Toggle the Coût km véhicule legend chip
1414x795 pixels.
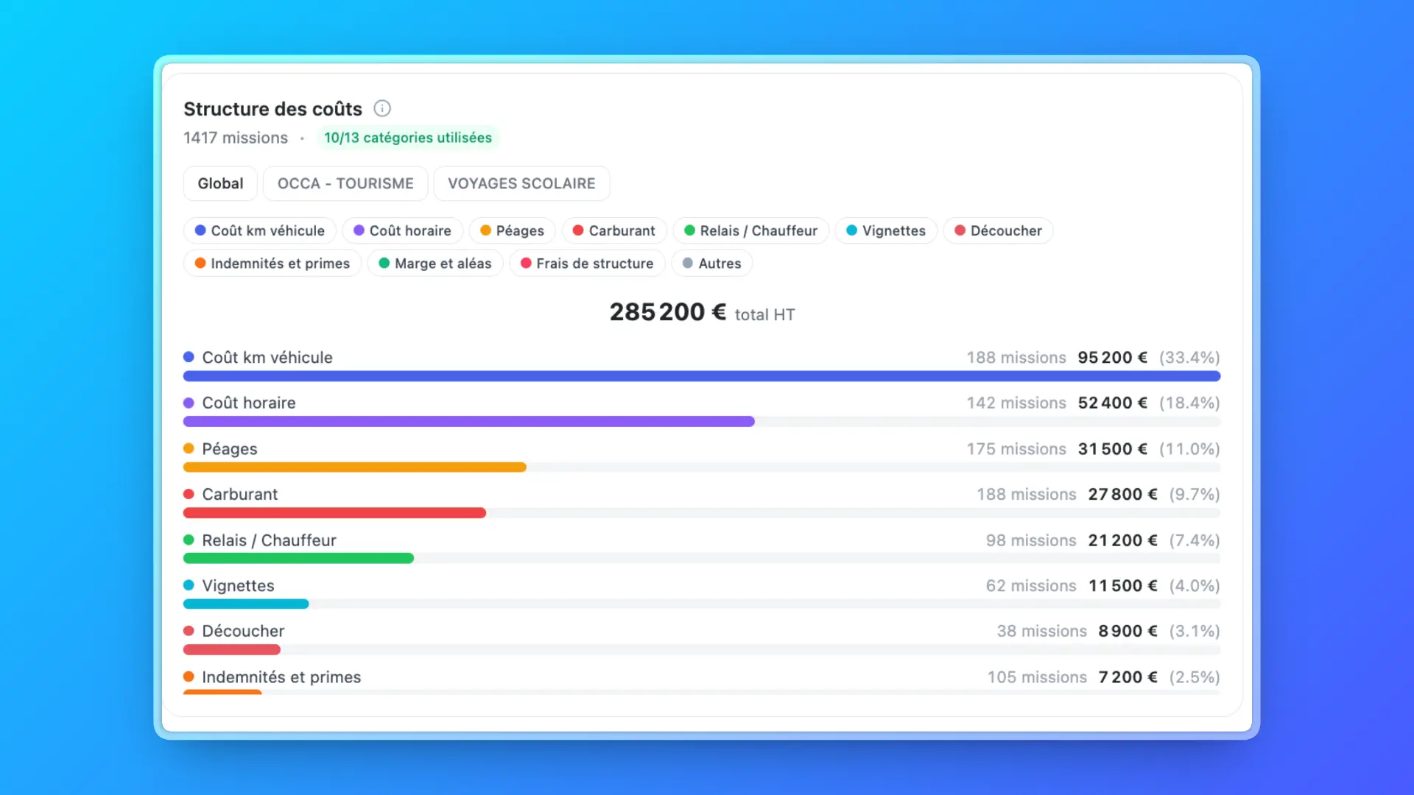pyautogui.click(x=259, y=230)
